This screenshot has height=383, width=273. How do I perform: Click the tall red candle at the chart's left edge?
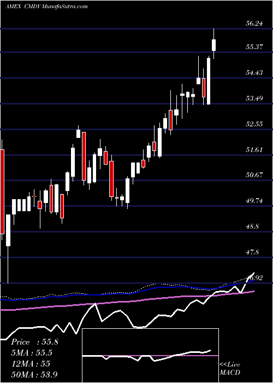tap(2, 191)
